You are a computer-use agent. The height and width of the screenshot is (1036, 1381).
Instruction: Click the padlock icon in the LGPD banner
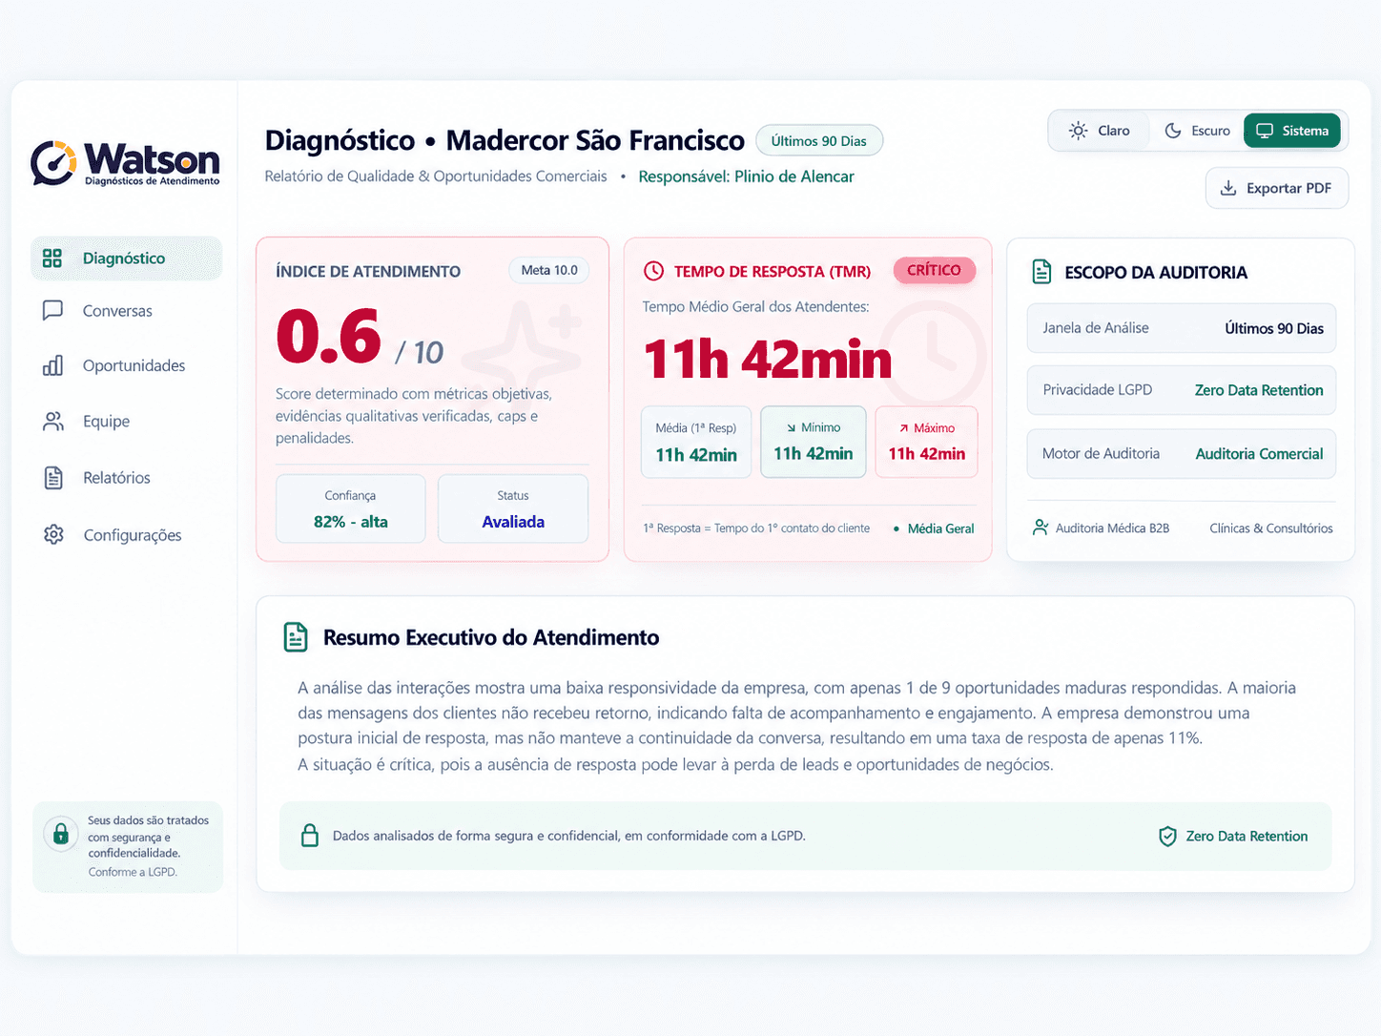click(x=310, y=836)
